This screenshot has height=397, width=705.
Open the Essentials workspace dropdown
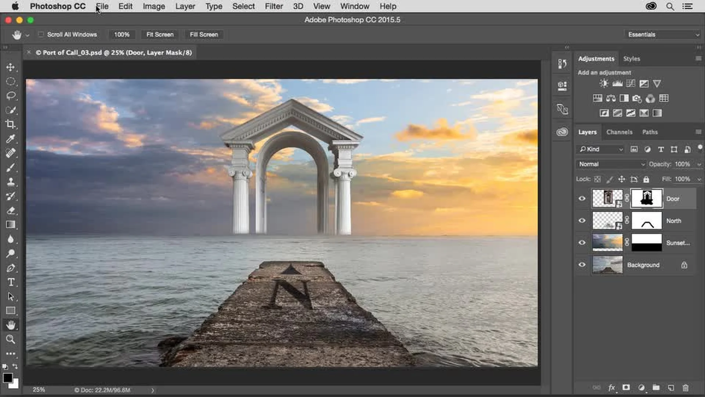663,35
